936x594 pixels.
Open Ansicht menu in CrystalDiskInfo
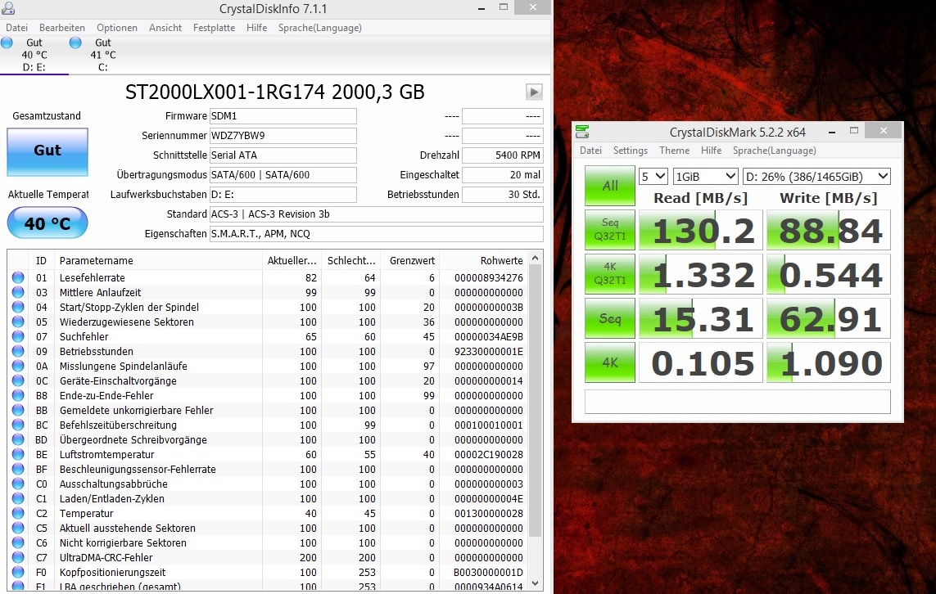(165, 28)
